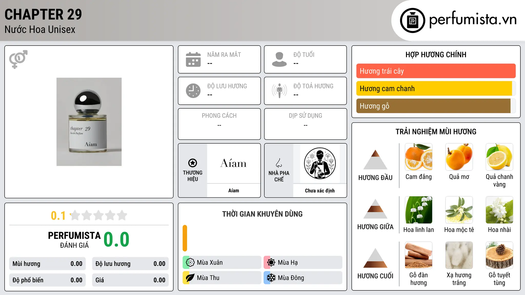Click the Dịp sử dụng card

click(305, 124)
